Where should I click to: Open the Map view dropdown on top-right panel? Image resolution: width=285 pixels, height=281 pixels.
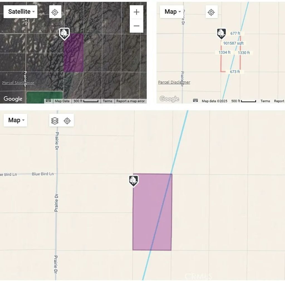[171, 12]
